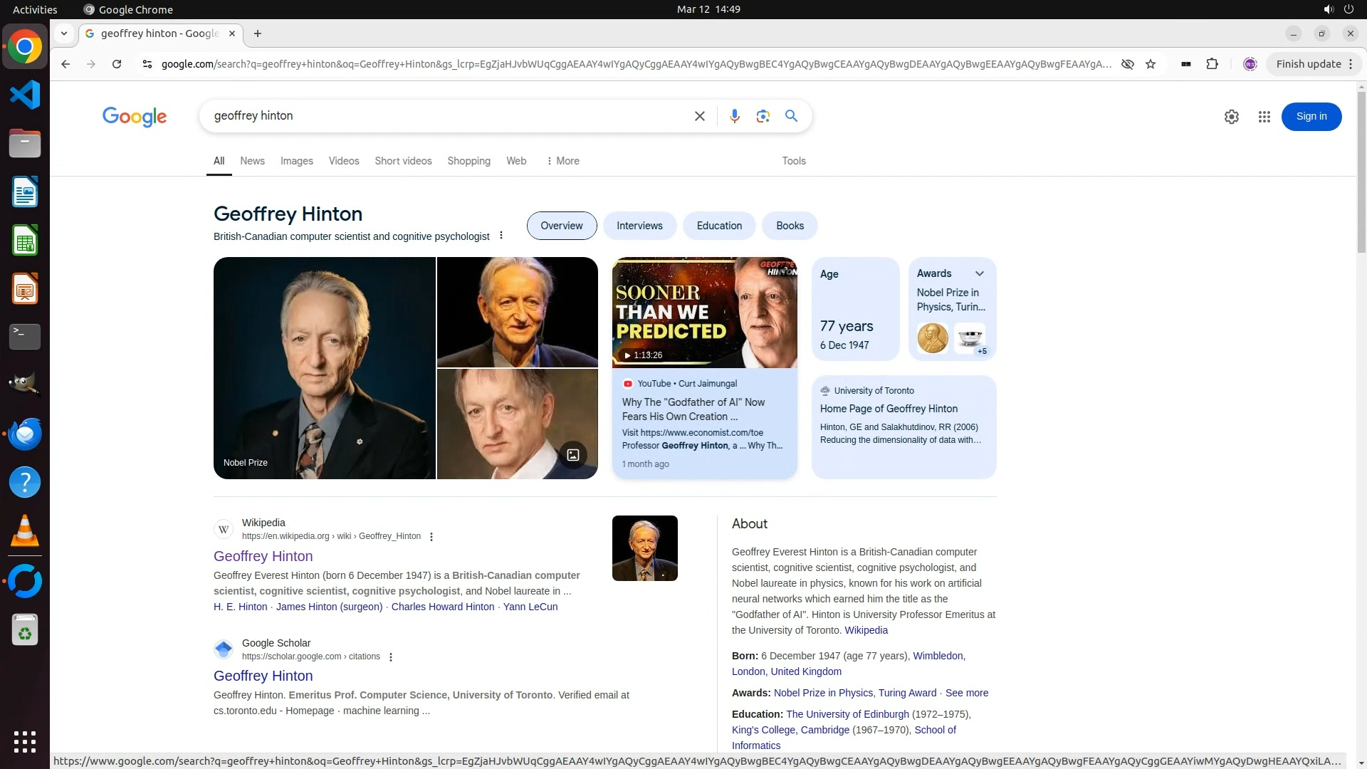Clear the search box with X icon
This screenshot has height=769, width=1367.
coord(699,116)
